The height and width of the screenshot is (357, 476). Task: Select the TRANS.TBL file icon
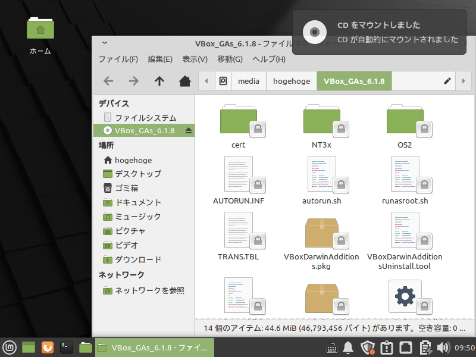[x=239, y=230]
